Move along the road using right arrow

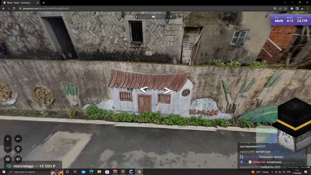tap(167, 91)
